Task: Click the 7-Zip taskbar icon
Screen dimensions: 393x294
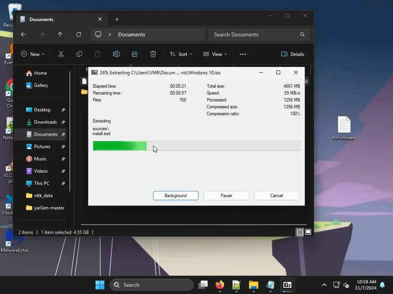Action: [x=287, y=285]
